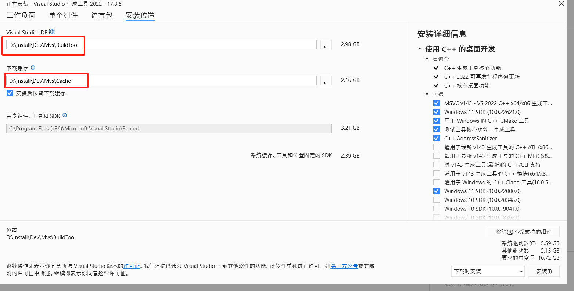The width and height of the screenshot is (574, 291).
Task: Click the info icon beside 下载缓存 label
Action: [x=33, y=68]
